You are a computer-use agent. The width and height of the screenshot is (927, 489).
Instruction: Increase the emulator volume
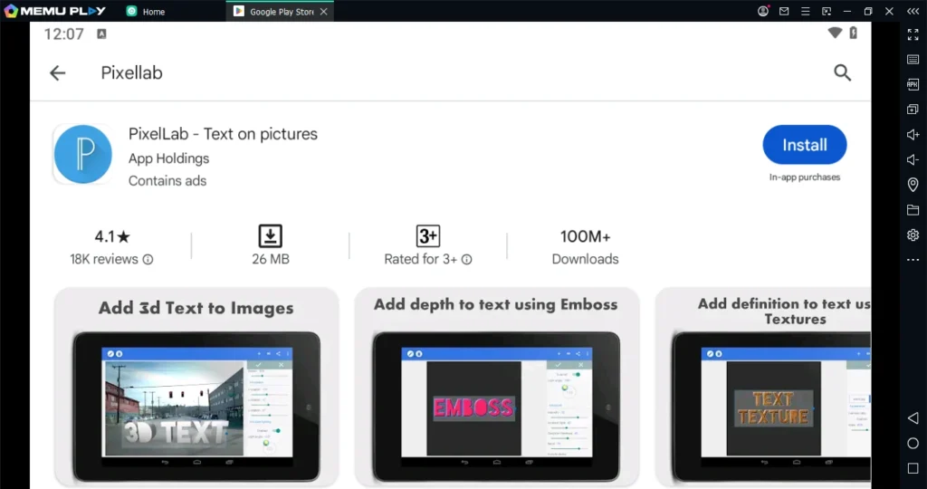[913, 135]
